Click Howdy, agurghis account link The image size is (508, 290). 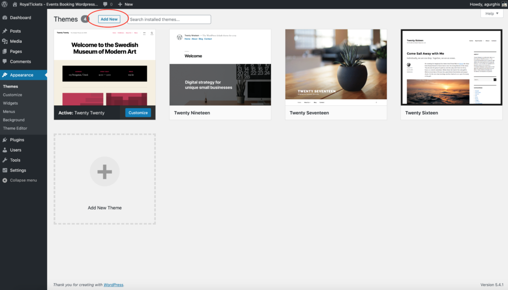tap(485, 4)
